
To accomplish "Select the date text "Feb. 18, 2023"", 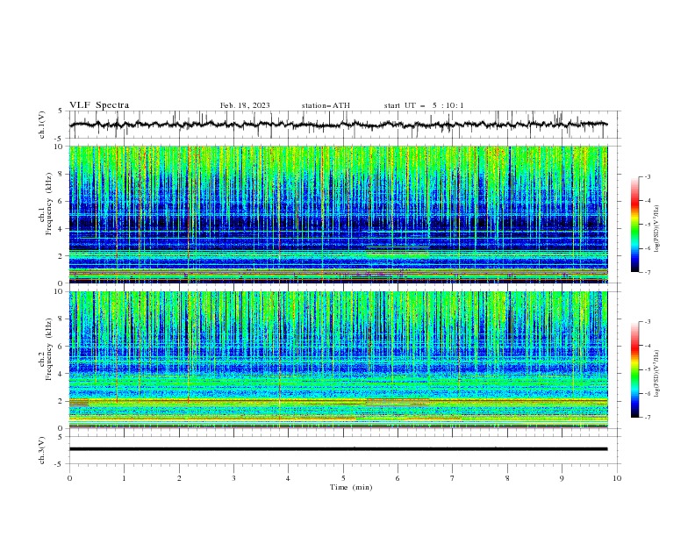I will pyautogui.click(x=245, y=105).
